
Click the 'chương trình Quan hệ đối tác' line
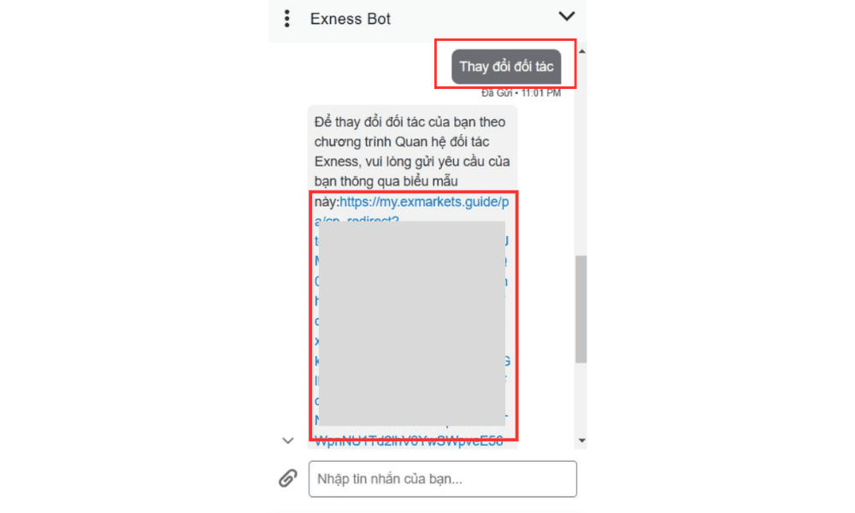click(x=401, y=142)
